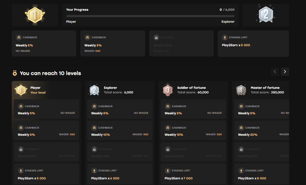This screenshot has width=306, height=185.
Task: Click top Play2Earn x 5 000 staking card
Action: (x=253, y=44)
